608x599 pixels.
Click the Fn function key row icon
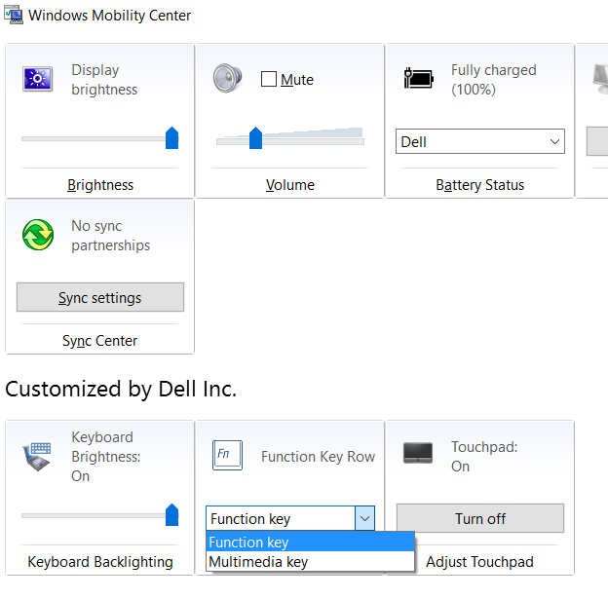pyautogui.click(x=227, y=455)
